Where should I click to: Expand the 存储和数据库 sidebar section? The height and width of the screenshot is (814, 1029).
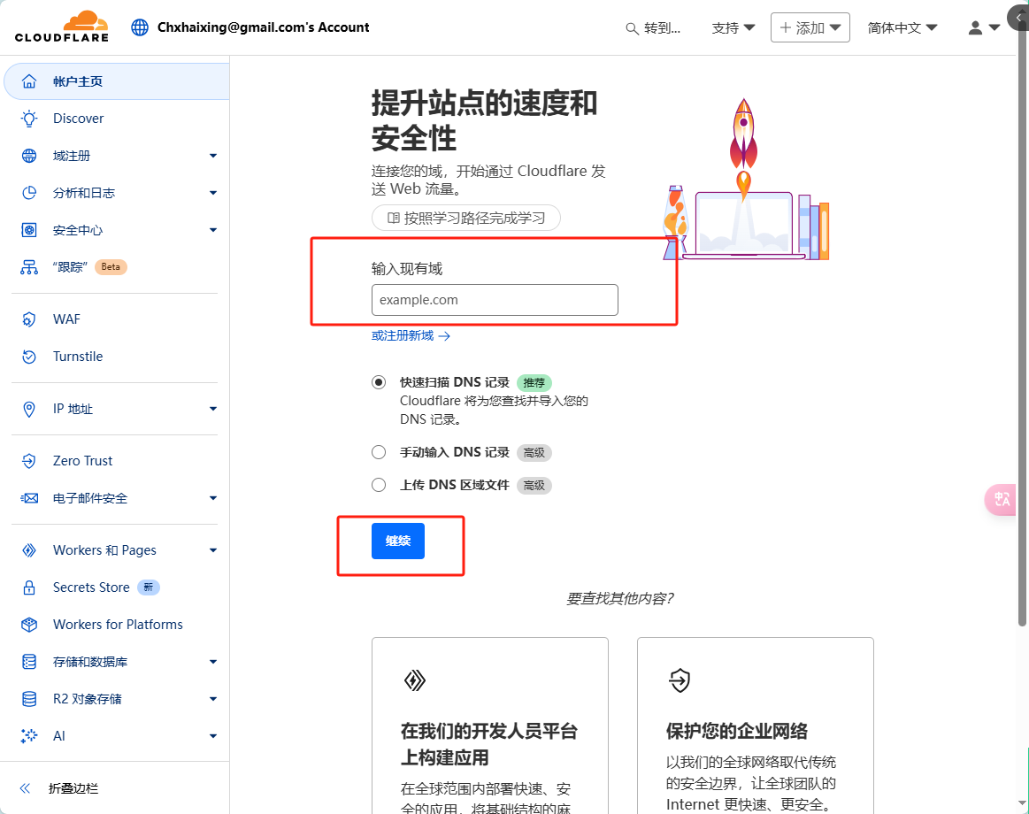pos(212,662)
